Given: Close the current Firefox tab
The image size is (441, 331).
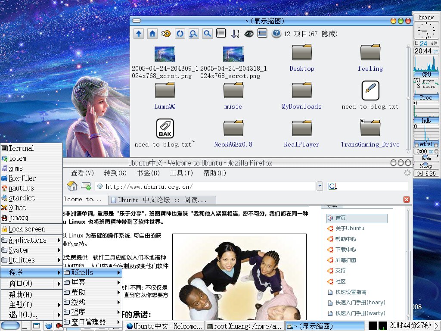Looking at the screenshot, I should pos(407,200).
